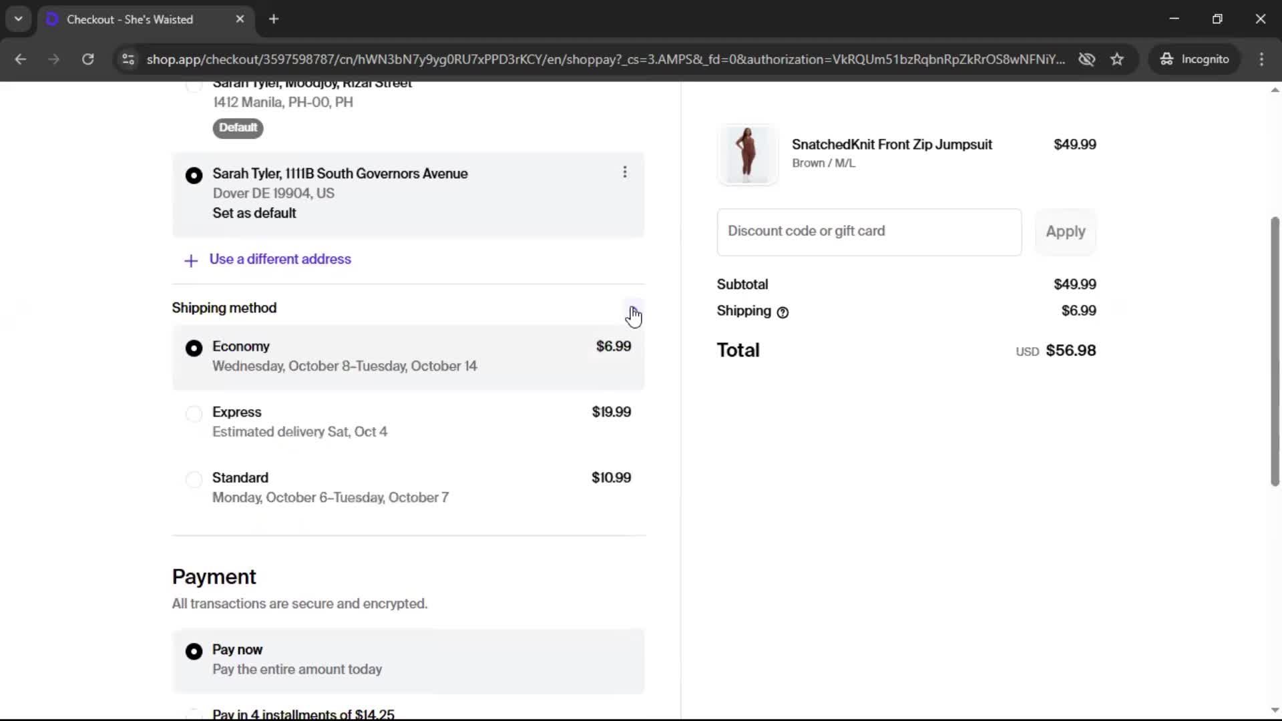Reload the checkout page
1282x721 pixels.
click(87, 59)
